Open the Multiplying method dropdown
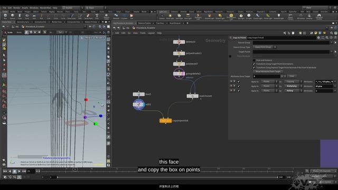The image size is (338, 190). pyautogui.click(x=293, y=86)
